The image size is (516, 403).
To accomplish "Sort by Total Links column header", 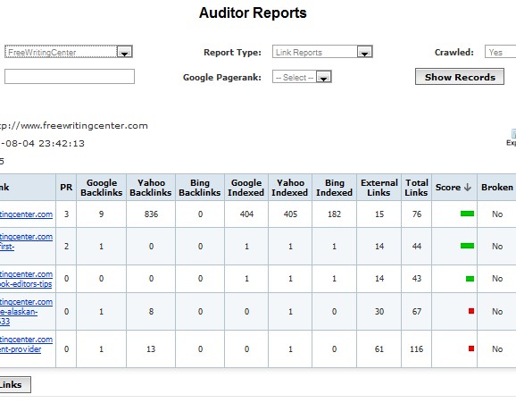I will (417, 188).
